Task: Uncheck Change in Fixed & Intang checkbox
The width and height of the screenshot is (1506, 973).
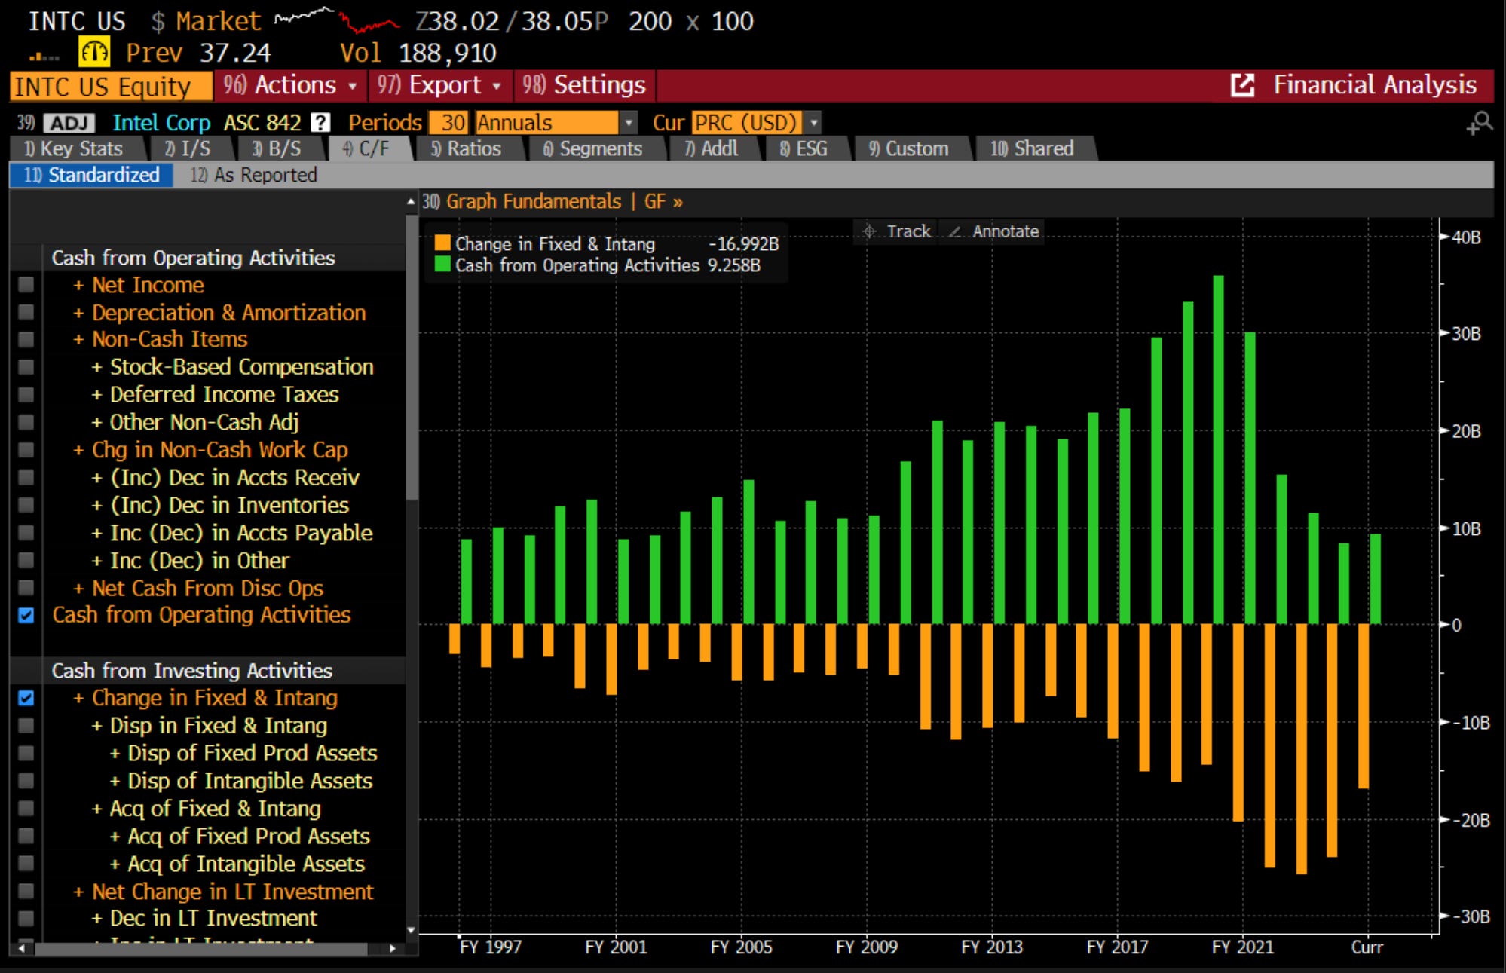Action: click(x=26, y=698)
